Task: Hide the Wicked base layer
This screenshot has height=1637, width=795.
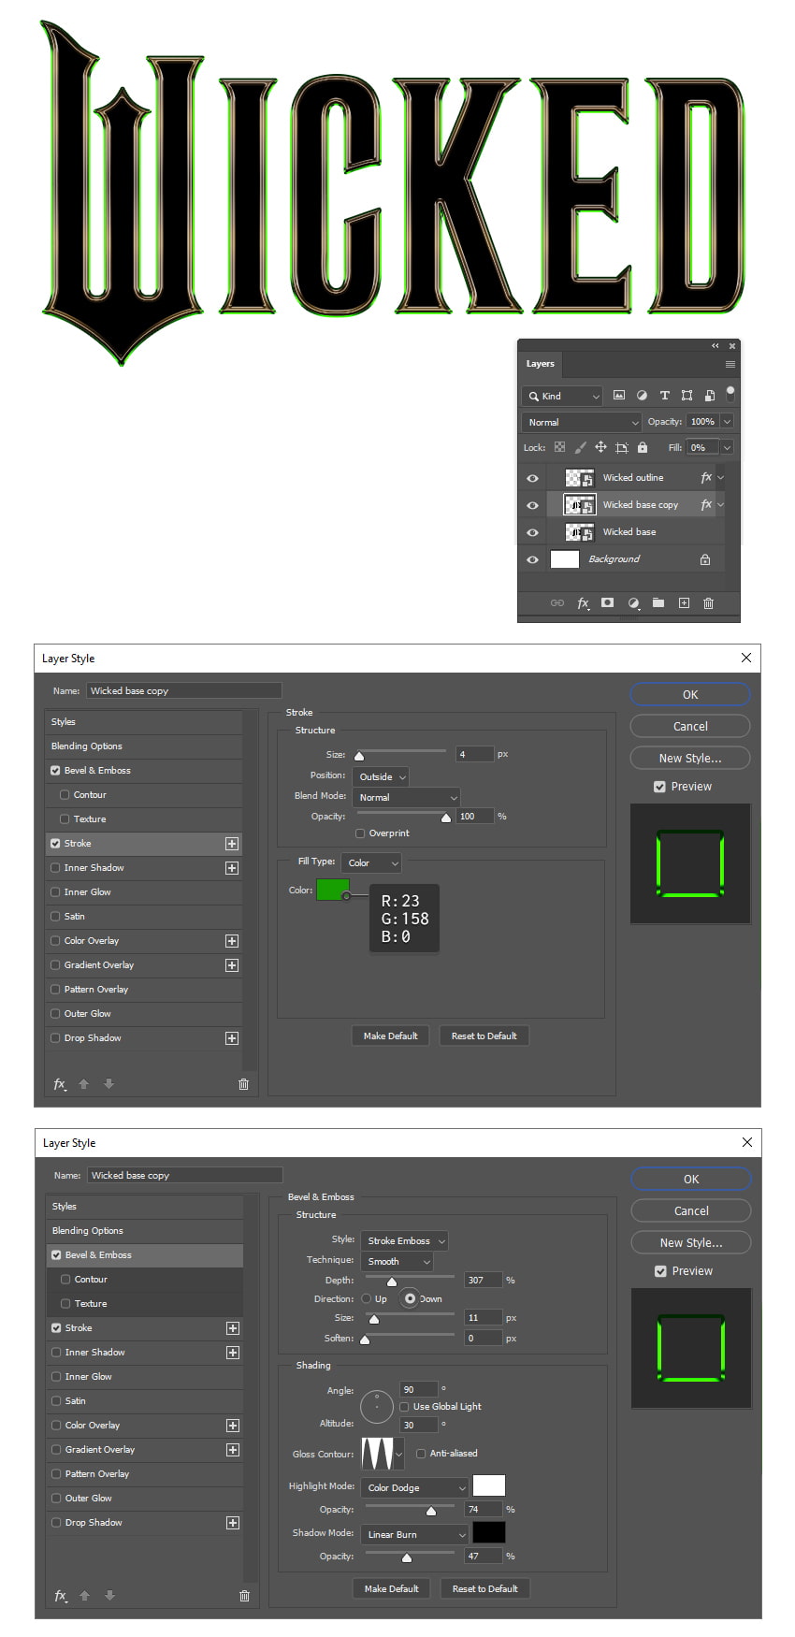Action: tap(532, 532)
